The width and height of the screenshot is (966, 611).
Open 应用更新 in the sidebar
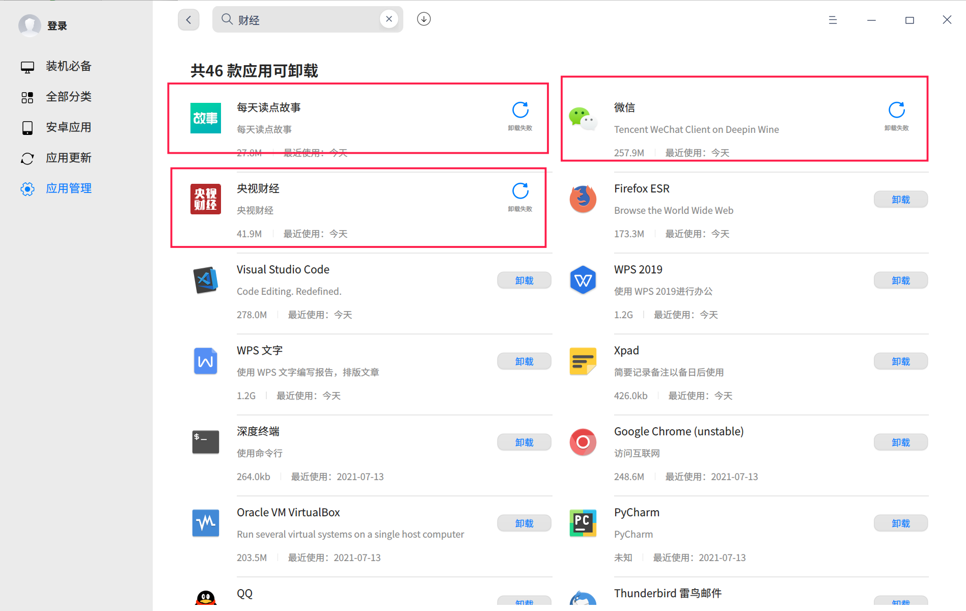(69, 158)
